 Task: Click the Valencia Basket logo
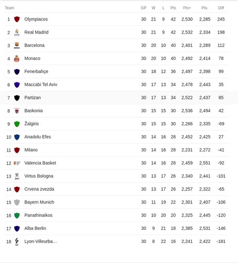tap(17, 163)
